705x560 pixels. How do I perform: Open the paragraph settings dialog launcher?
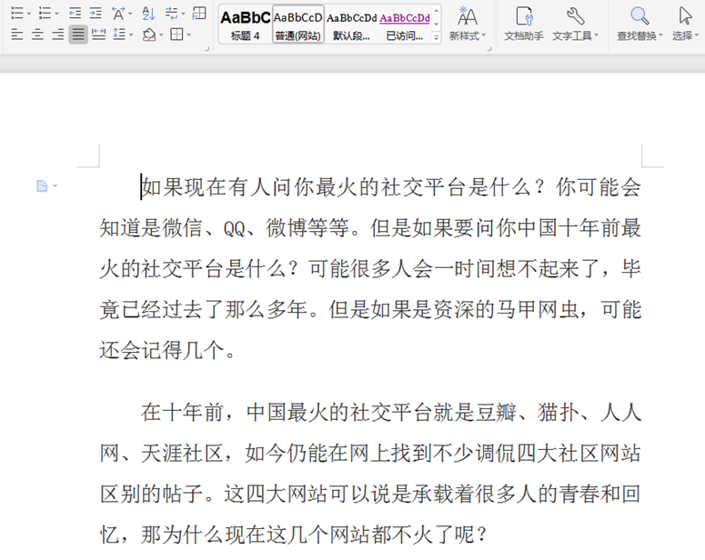click(207, 48)
